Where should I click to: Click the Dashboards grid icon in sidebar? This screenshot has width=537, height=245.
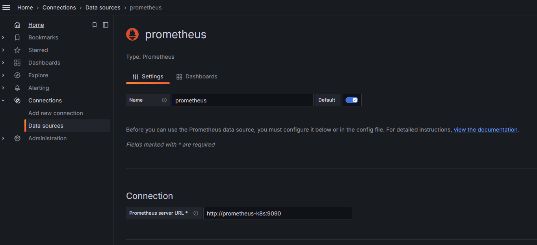coord(17,63)
